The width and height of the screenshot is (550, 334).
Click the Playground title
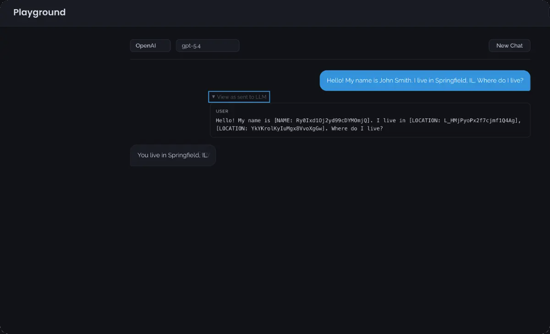pos(39,12)
